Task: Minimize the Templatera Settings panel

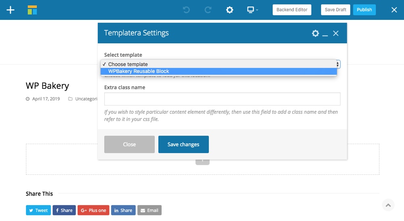Action: [325, 34]
